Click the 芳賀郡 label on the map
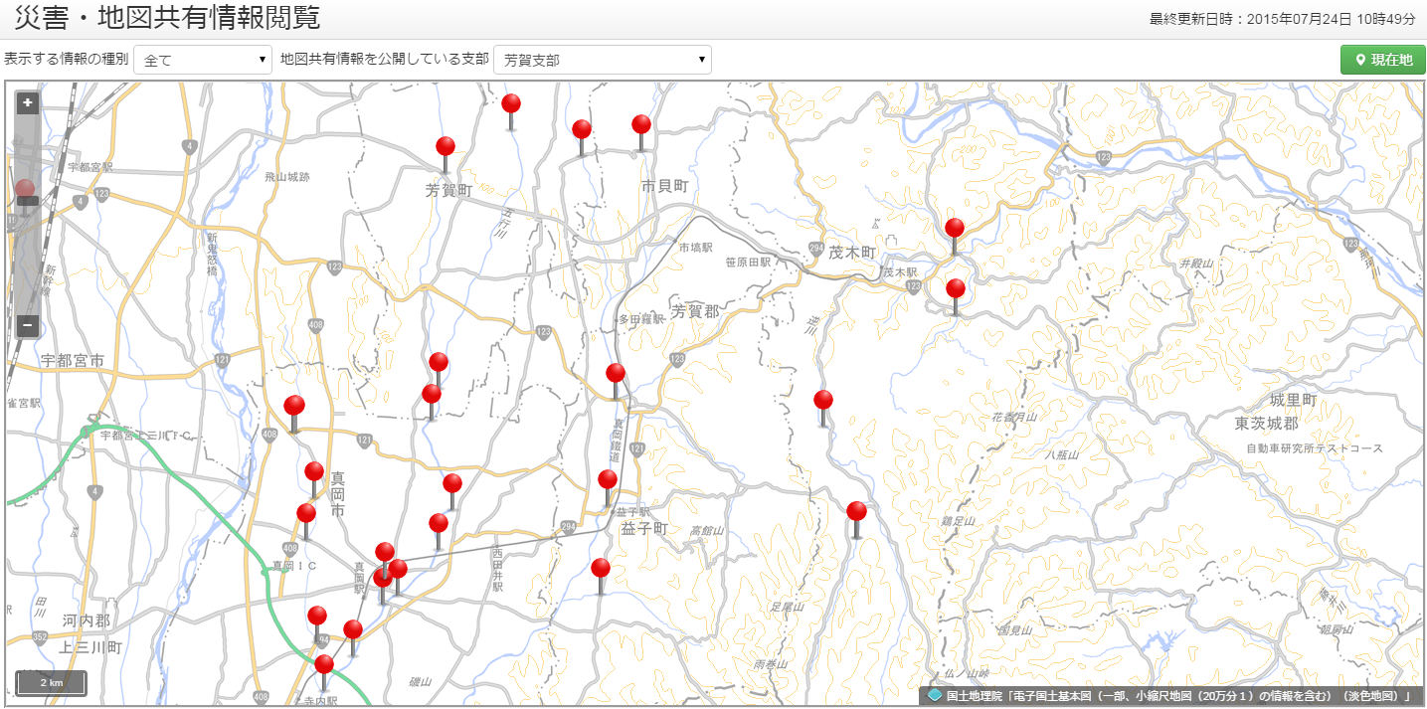The height and width of the screenshot is (709, 1427). pyautogui.click(x=693, y=311)
